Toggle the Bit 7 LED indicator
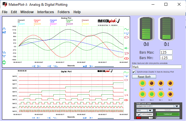This screenshot has height=121, width=186. point(142,83)
